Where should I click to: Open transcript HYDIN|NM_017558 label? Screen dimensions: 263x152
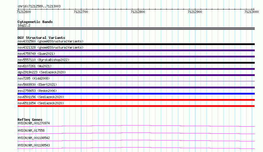tap(31, 130)
